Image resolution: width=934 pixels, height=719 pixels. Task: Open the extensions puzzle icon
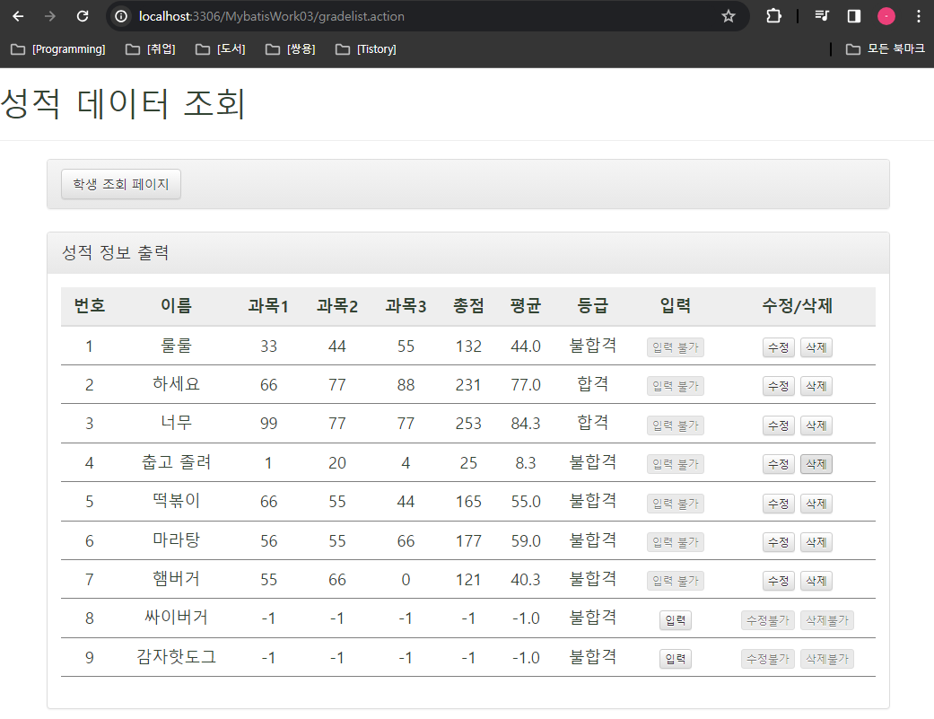(x=773, y=16)
